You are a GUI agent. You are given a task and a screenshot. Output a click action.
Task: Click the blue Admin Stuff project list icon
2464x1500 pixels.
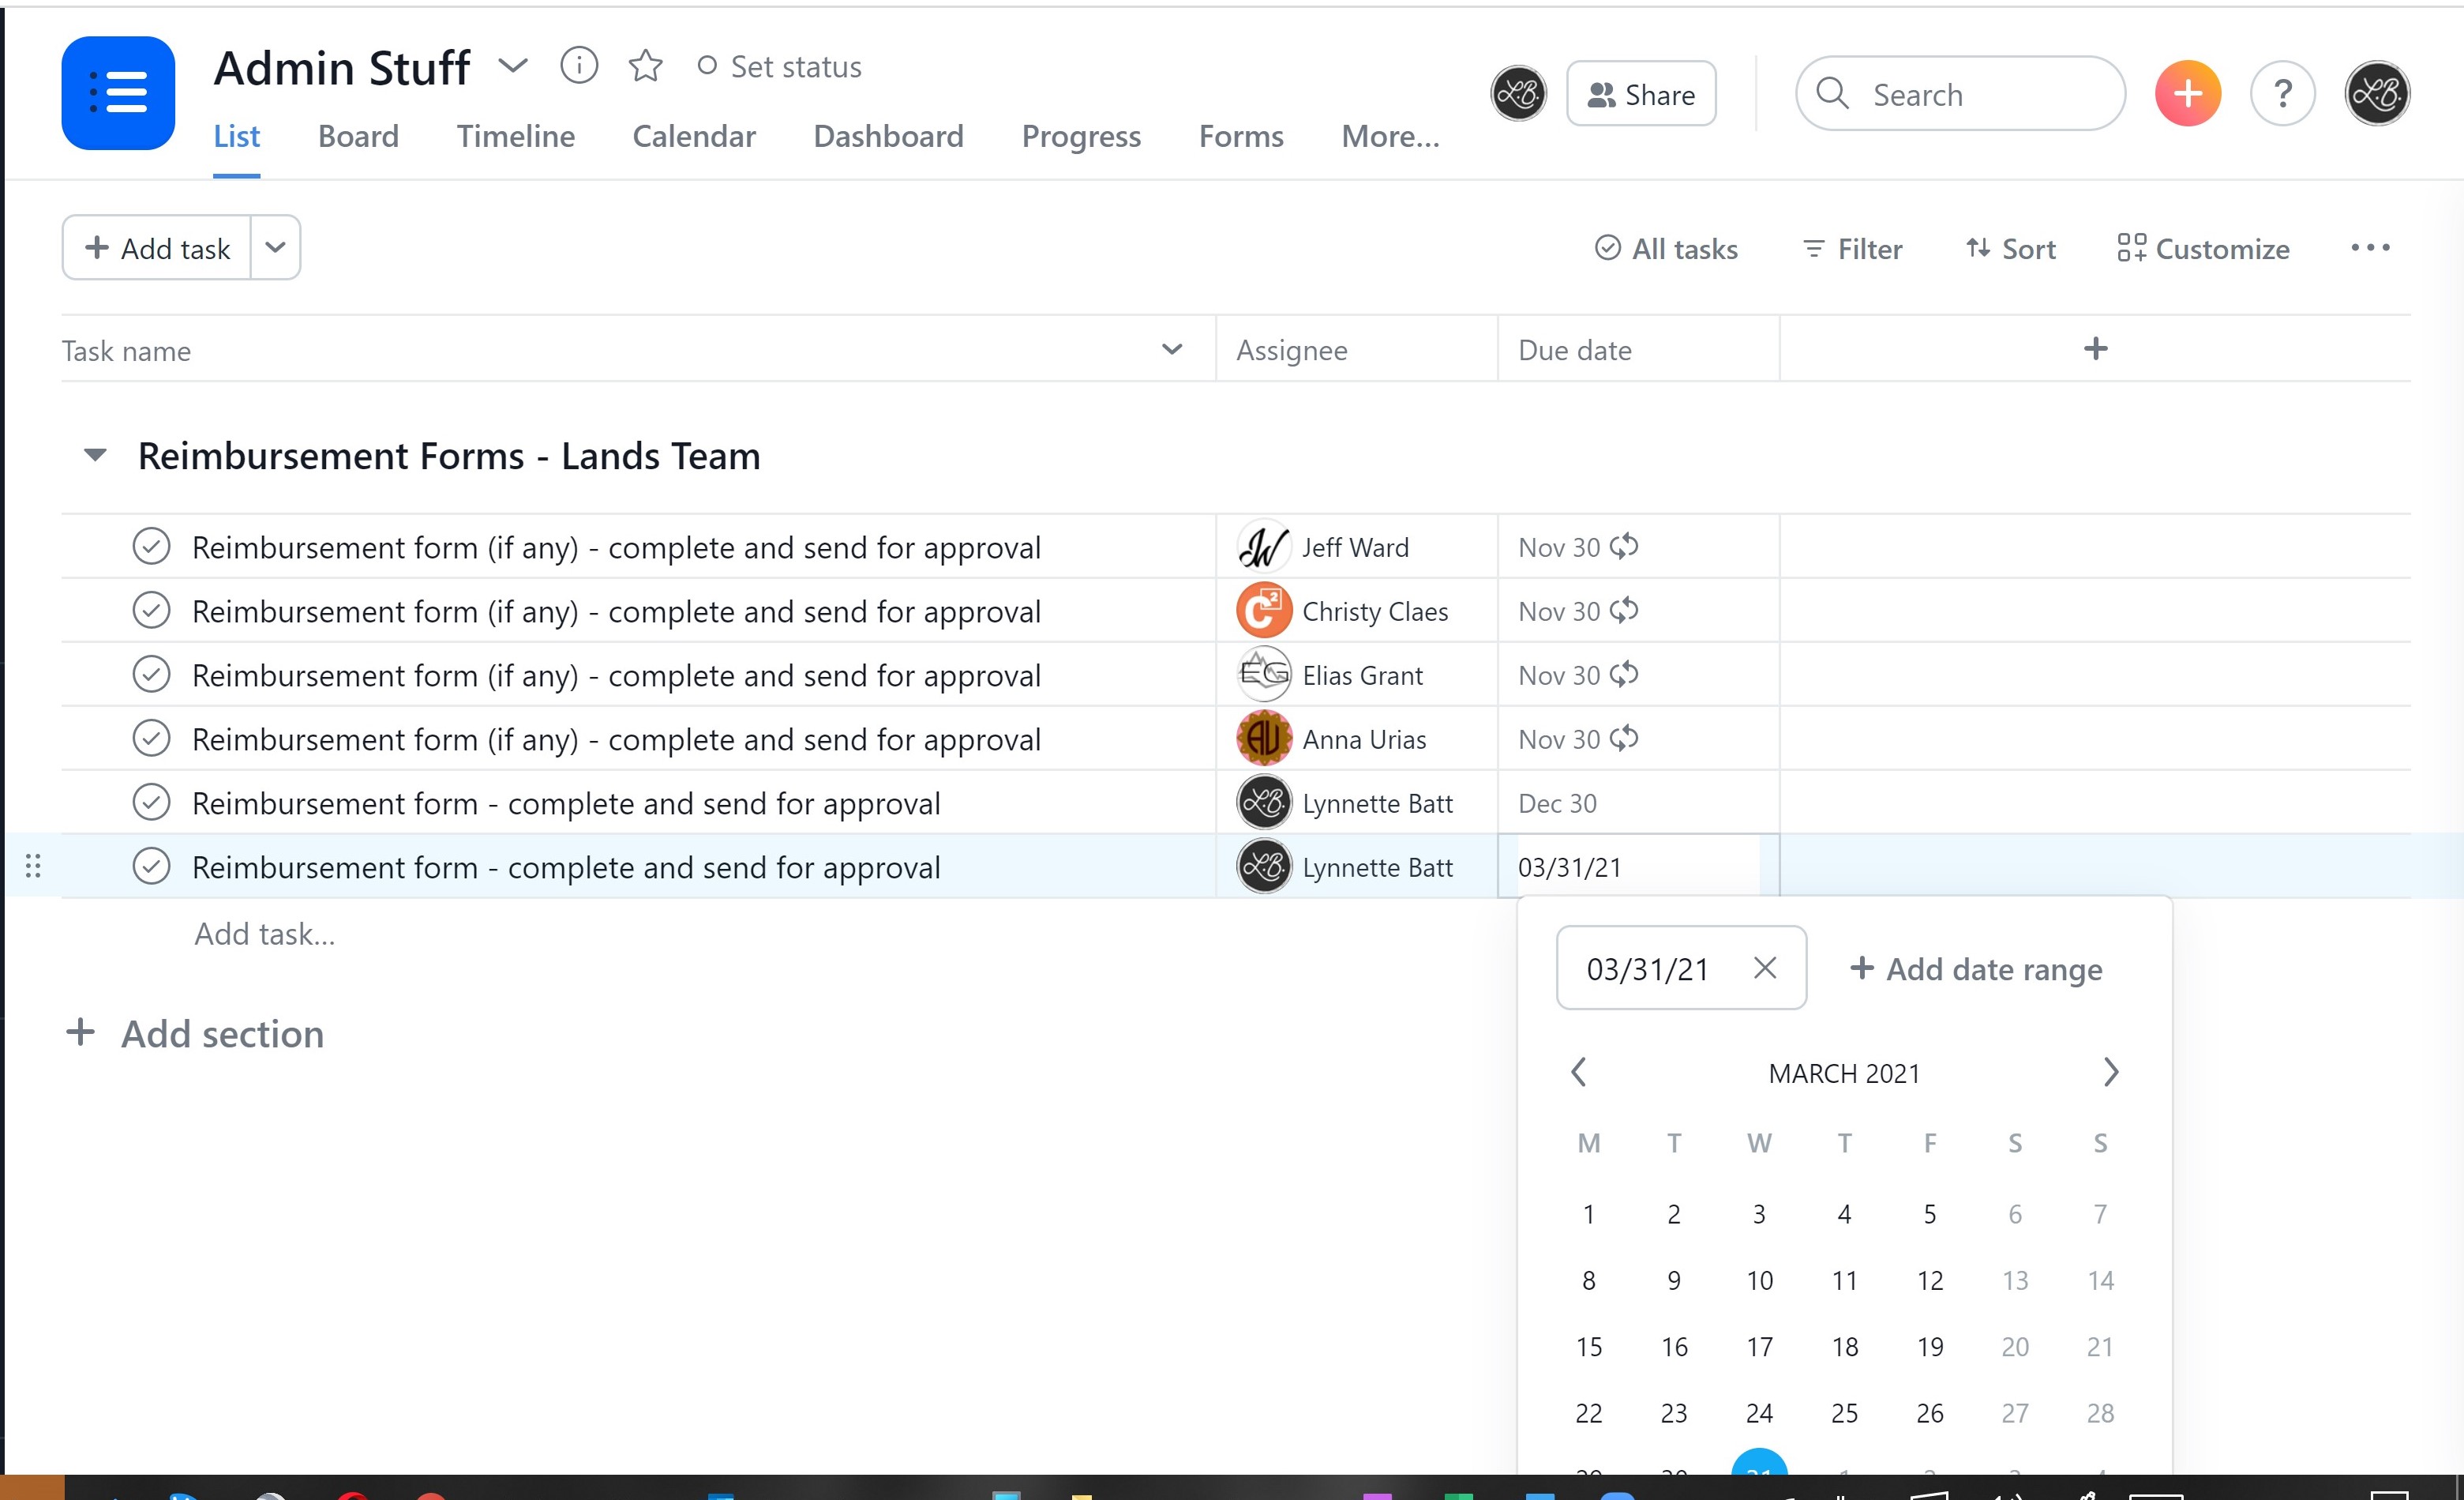pos(118,93)
